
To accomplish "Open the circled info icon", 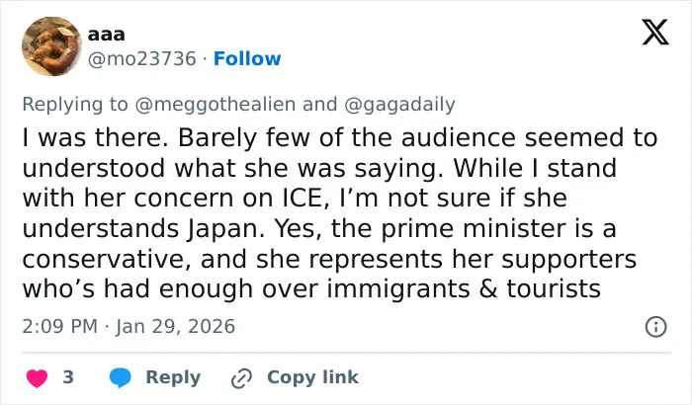I will pyautogui.click(x=655, y=327).
